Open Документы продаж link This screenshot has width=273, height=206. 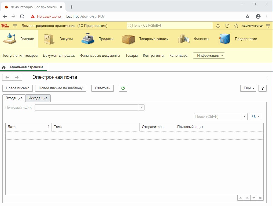59,55
